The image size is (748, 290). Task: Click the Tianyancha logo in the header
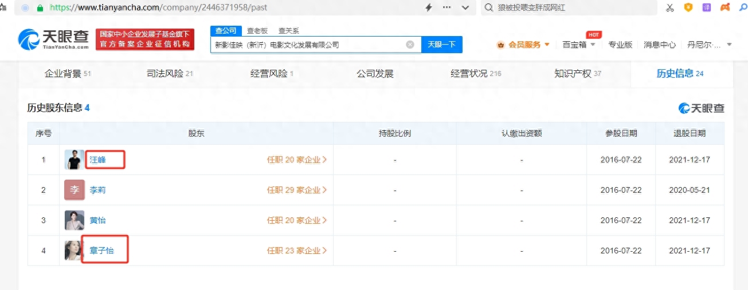click(x=53, y=39)
